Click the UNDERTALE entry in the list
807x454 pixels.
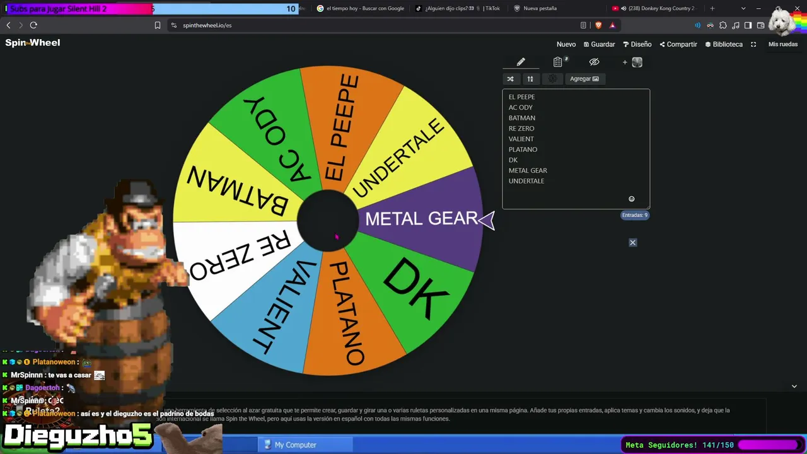coord(526,181)
